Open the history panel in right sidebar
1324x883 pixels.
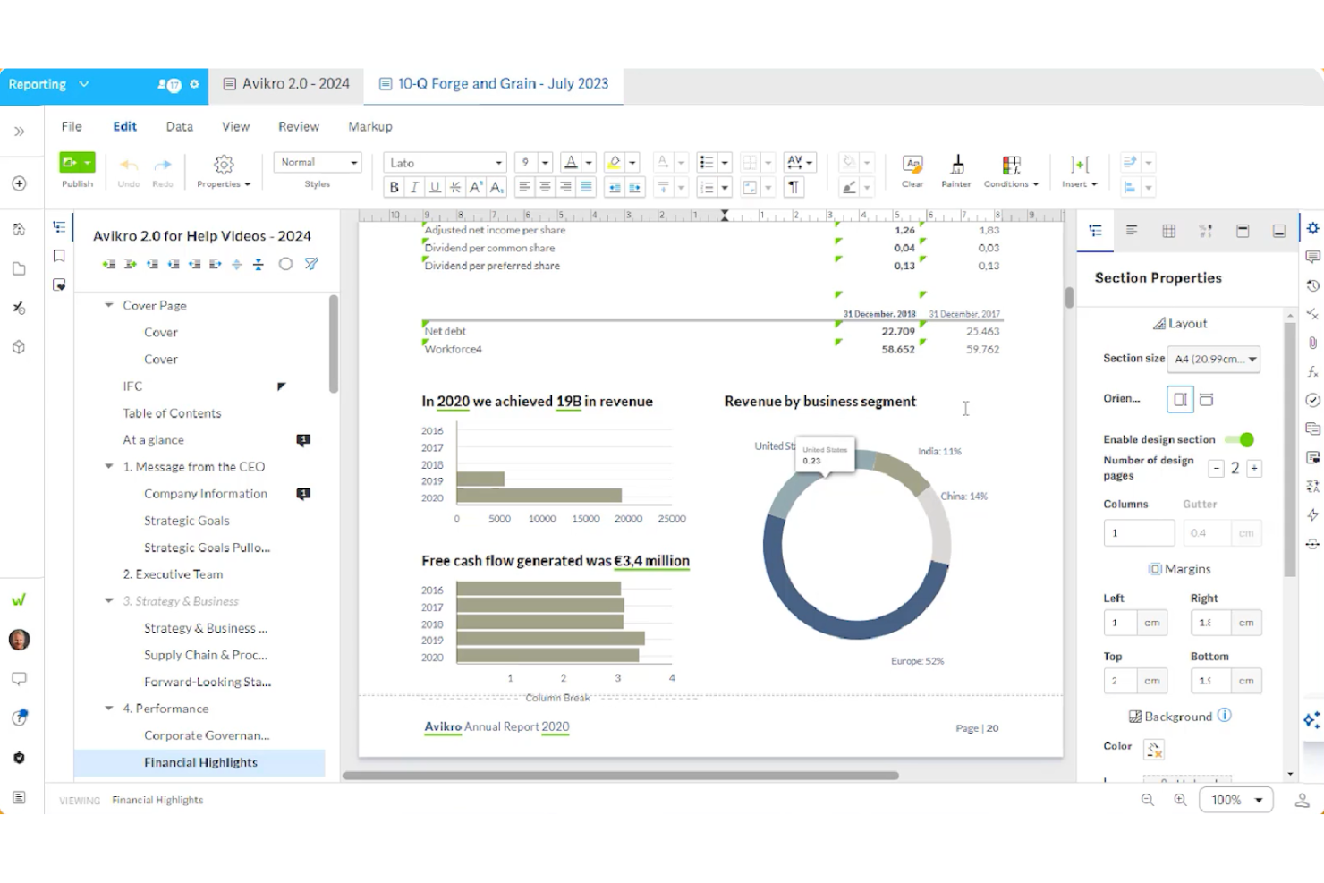point(1312,285)
